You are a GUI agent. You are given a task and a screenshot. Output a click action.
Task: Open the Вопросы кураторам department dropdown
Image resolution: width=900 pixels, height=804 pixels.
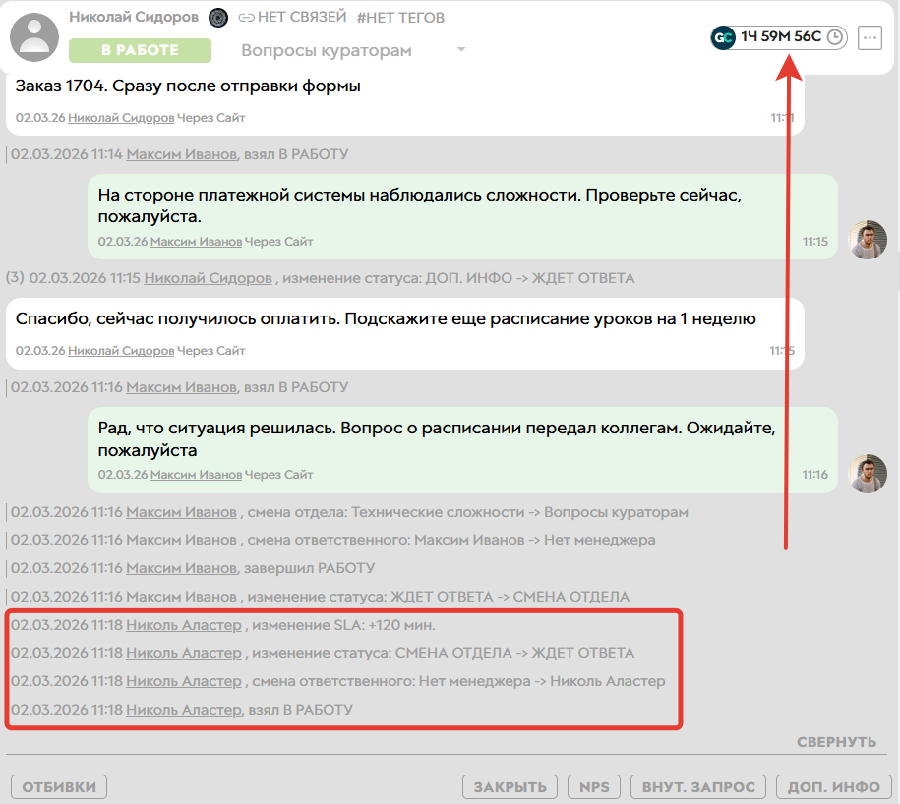click(x=353, y=50)
